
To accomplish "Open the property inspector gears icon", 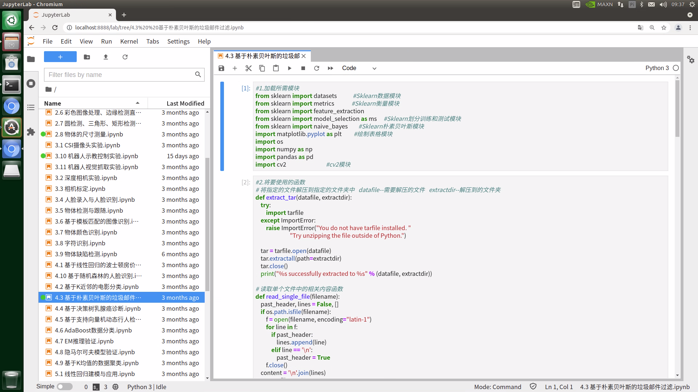I will coord(690,60).
